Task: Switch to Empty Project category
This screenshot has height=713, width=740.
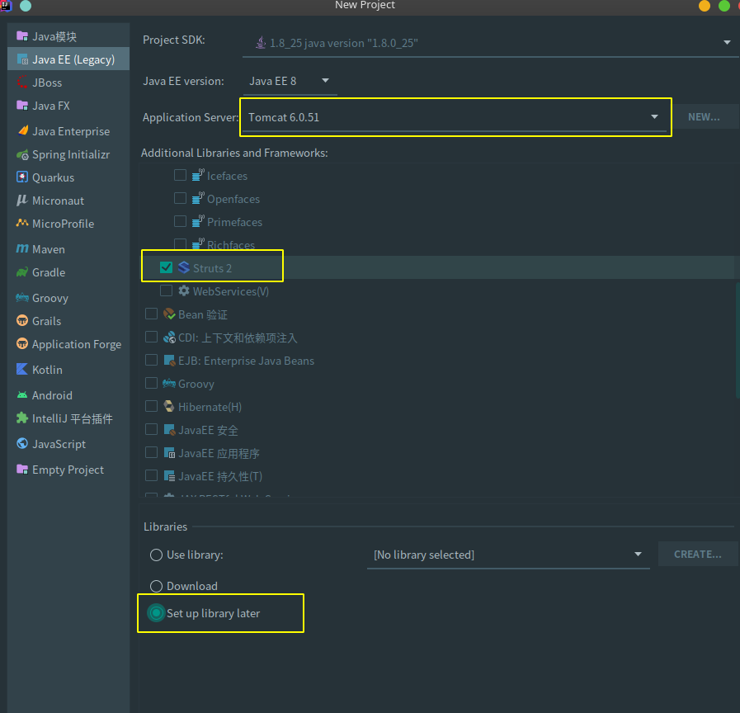Action: point(68,470)
